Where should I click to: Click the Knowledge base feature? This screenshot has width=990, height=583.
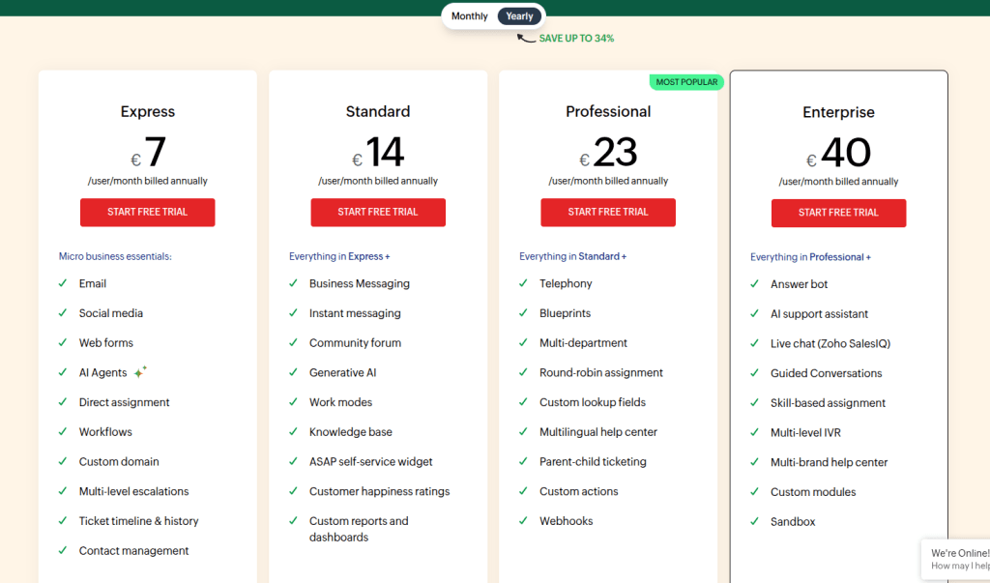[x=350, y=432]
